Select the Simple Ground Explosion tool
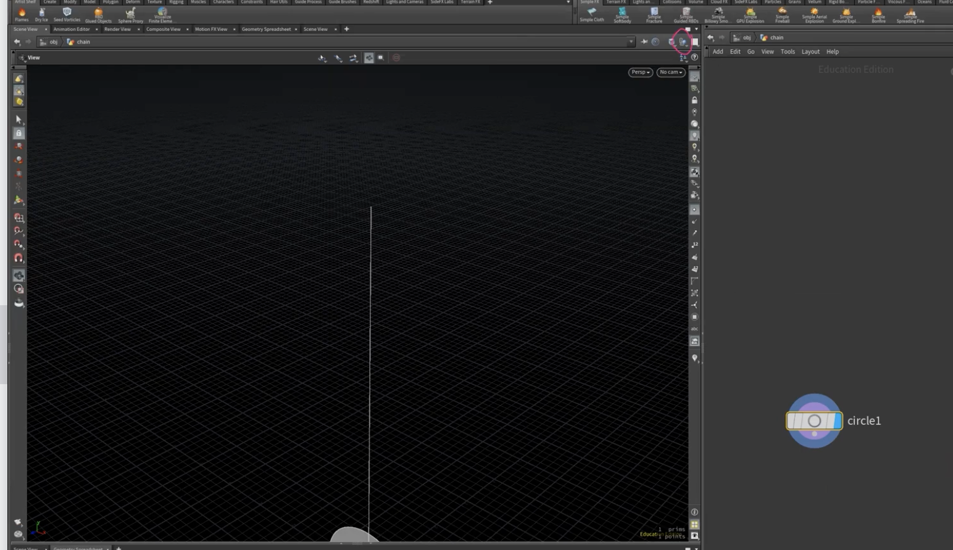Image resolution: width=953 pixels, height=550 pixels. [x=846, y=15]
